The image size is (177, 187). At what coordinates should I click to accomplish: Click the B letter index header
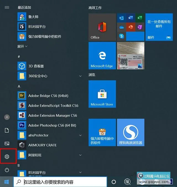coord(19,165)
